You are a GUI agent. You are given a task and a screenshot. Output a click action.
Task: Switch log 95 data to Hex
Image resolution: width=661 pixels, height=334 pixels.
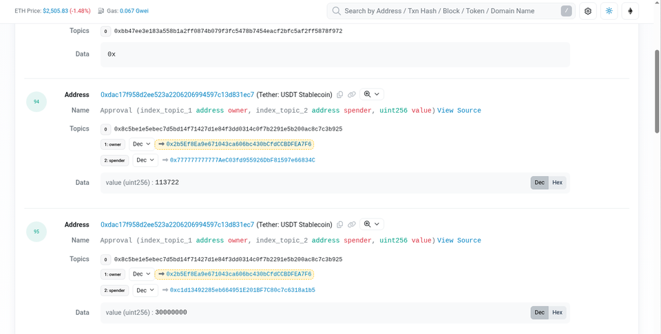(557, 313)
